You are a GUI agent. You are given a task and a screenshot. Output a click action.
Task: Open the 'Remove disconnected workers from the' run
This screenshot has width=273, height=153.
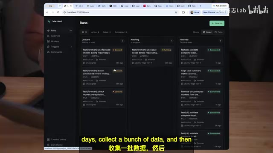[x=201, y=98]
